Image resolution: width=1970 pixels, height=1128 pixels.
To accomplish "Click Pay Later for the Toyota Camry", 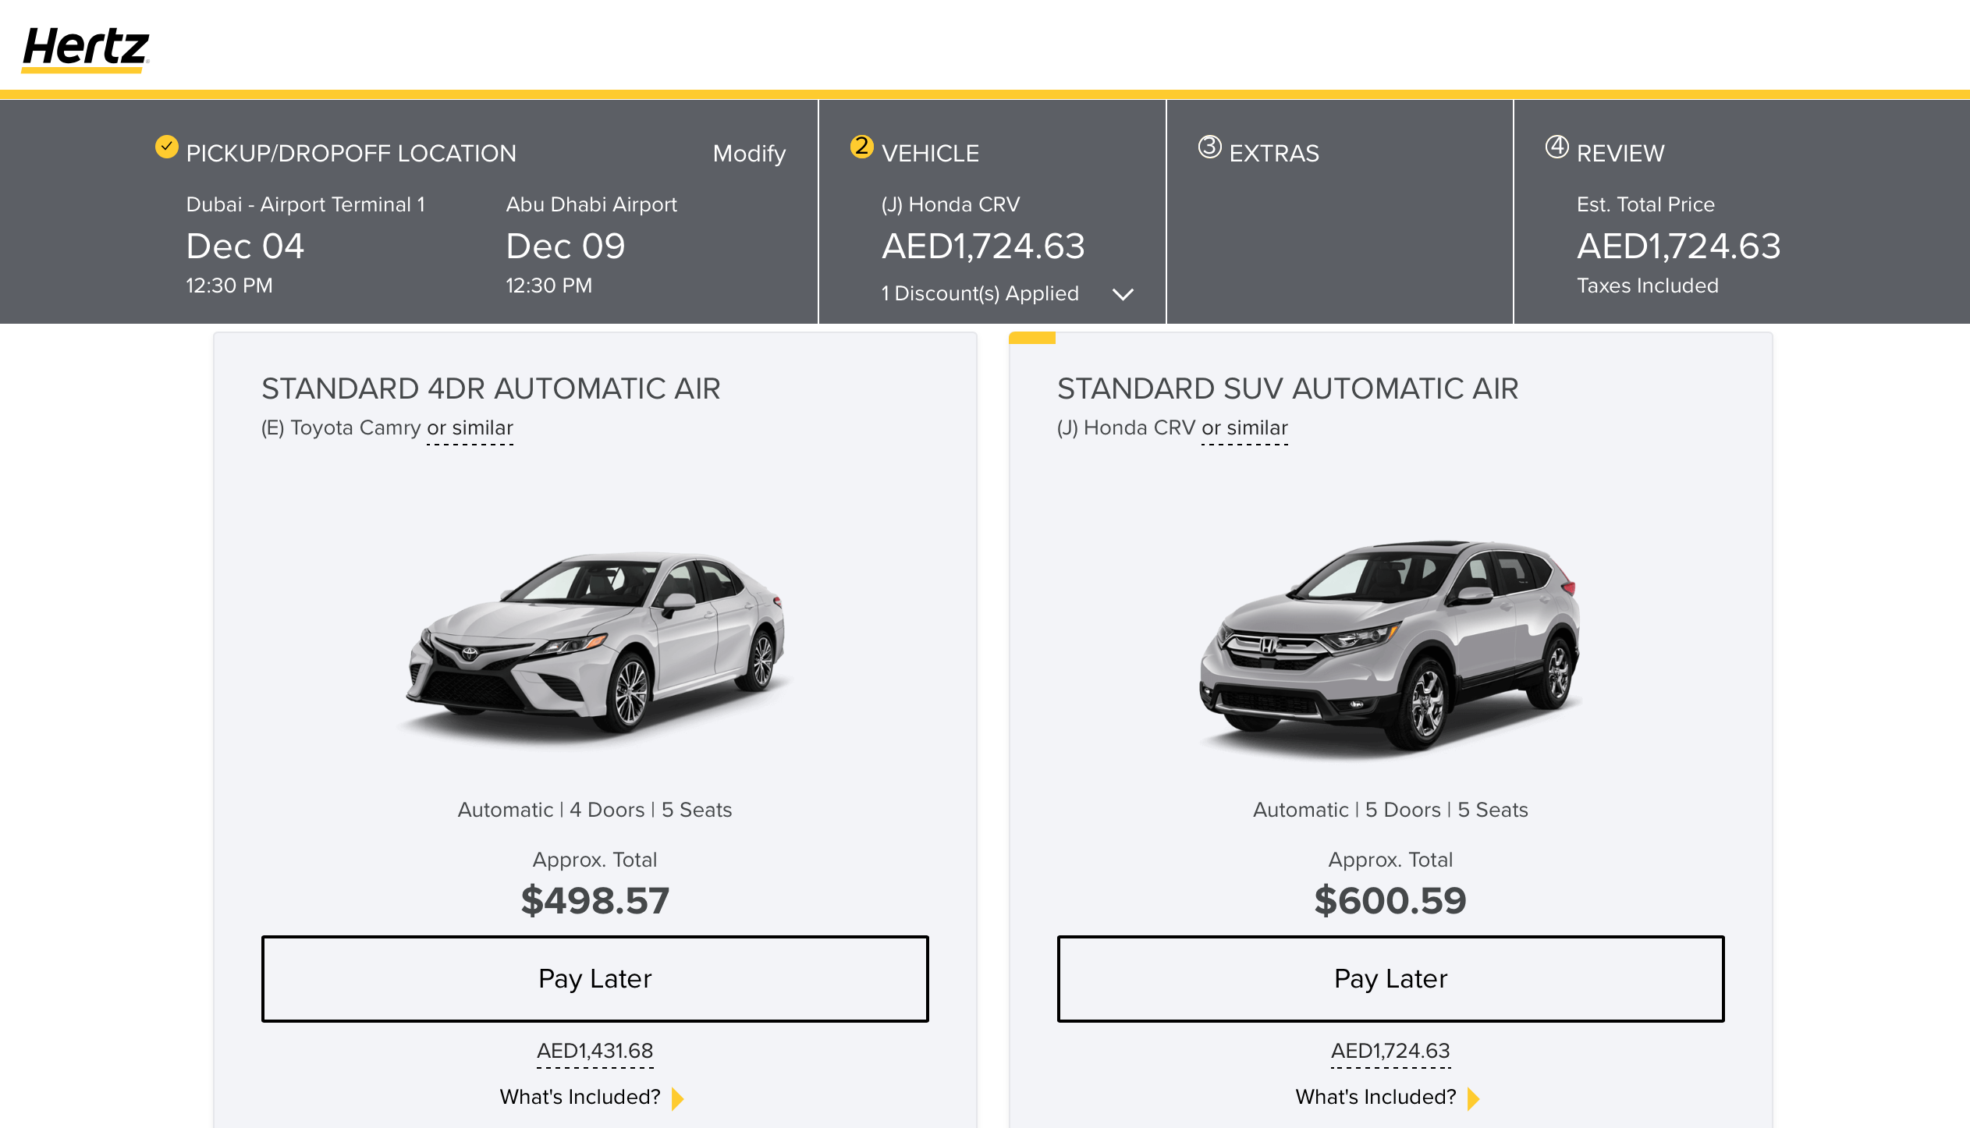I will coord(595,978).
